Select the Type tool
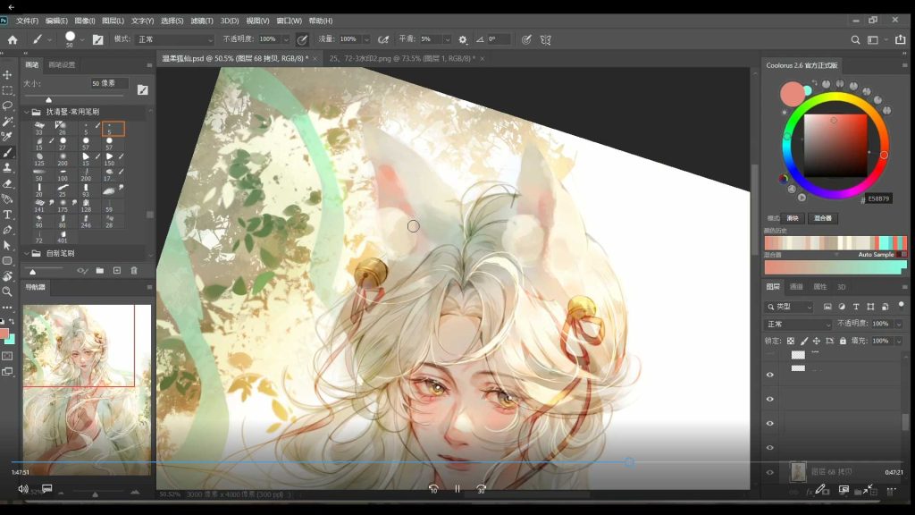Screen dimensions: 915x515 coord(7,215)
